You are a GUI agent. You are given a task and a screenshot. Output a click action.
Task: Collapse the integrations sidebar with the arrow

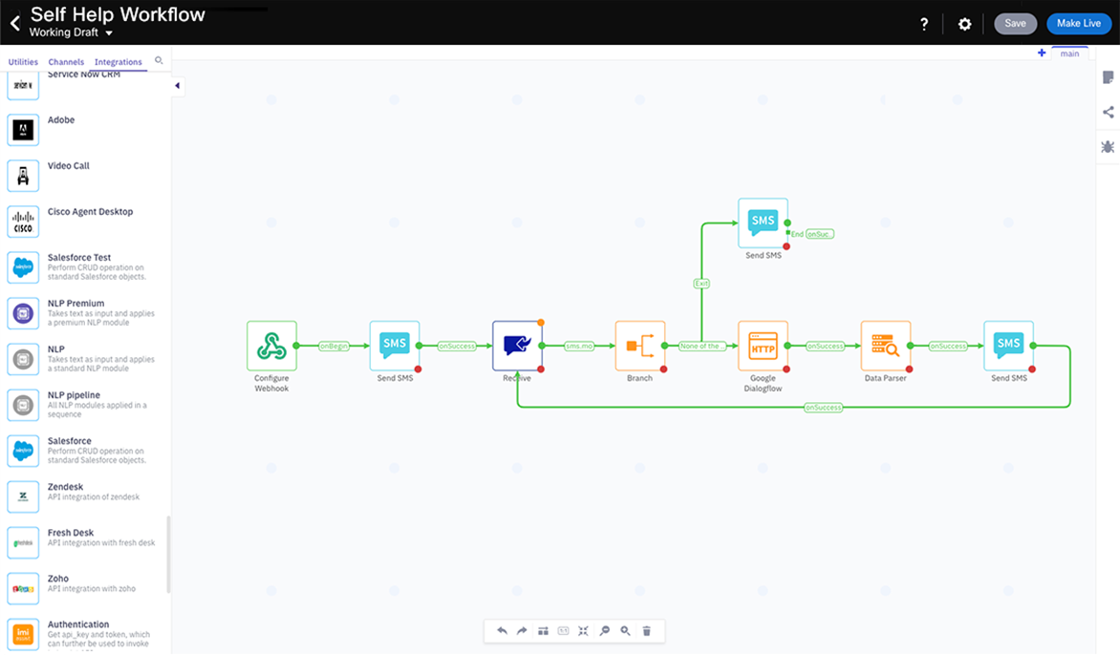177,85
